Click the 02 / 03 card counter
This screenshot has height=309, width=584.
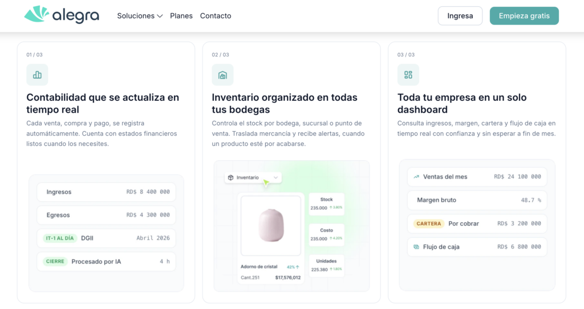pos(221,55)
